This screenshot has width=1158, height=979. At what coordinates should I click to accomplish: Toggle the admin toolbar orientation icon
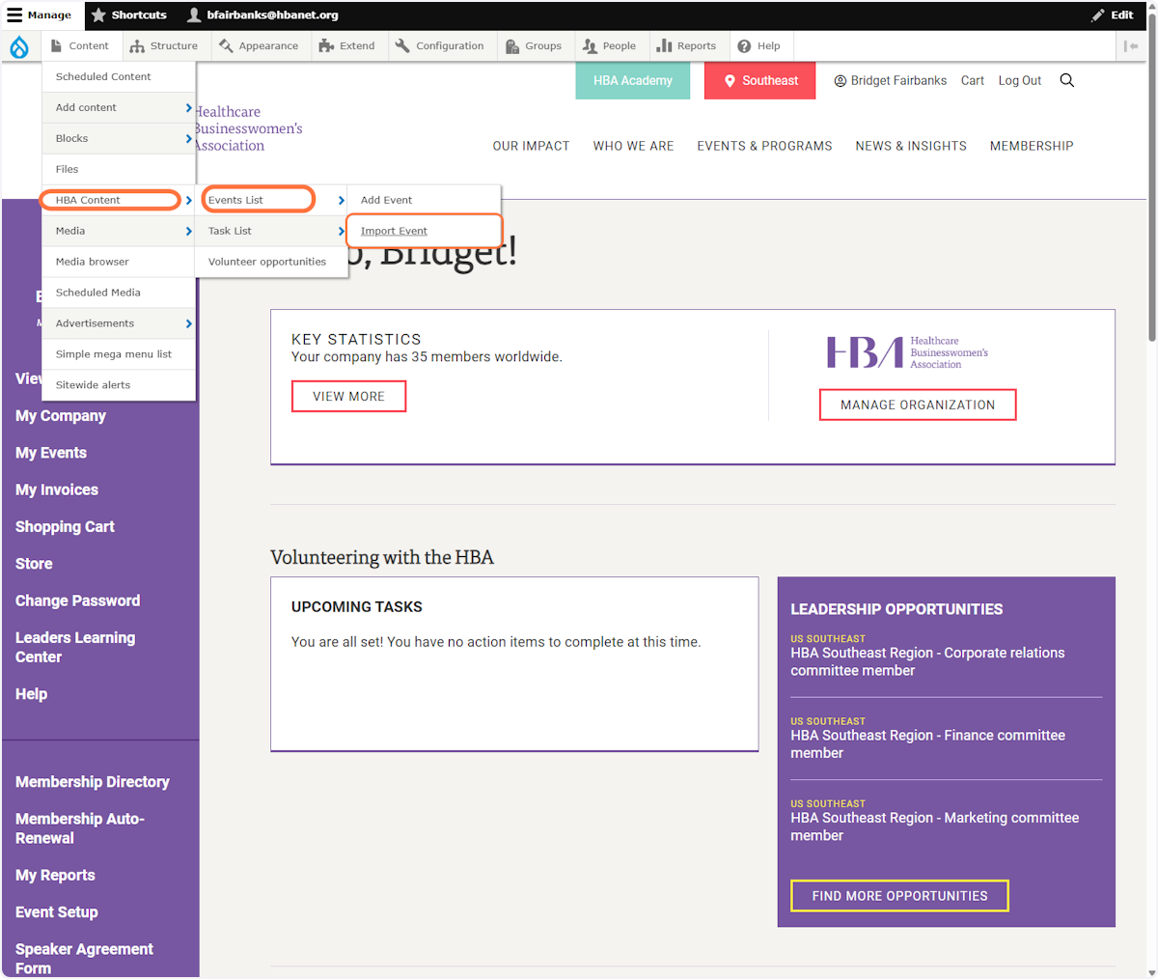(x=1131, y=45)
